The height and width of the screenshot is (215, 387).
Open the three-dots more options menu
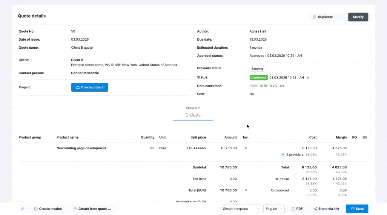pyautogui.click(x=342, y=17)
